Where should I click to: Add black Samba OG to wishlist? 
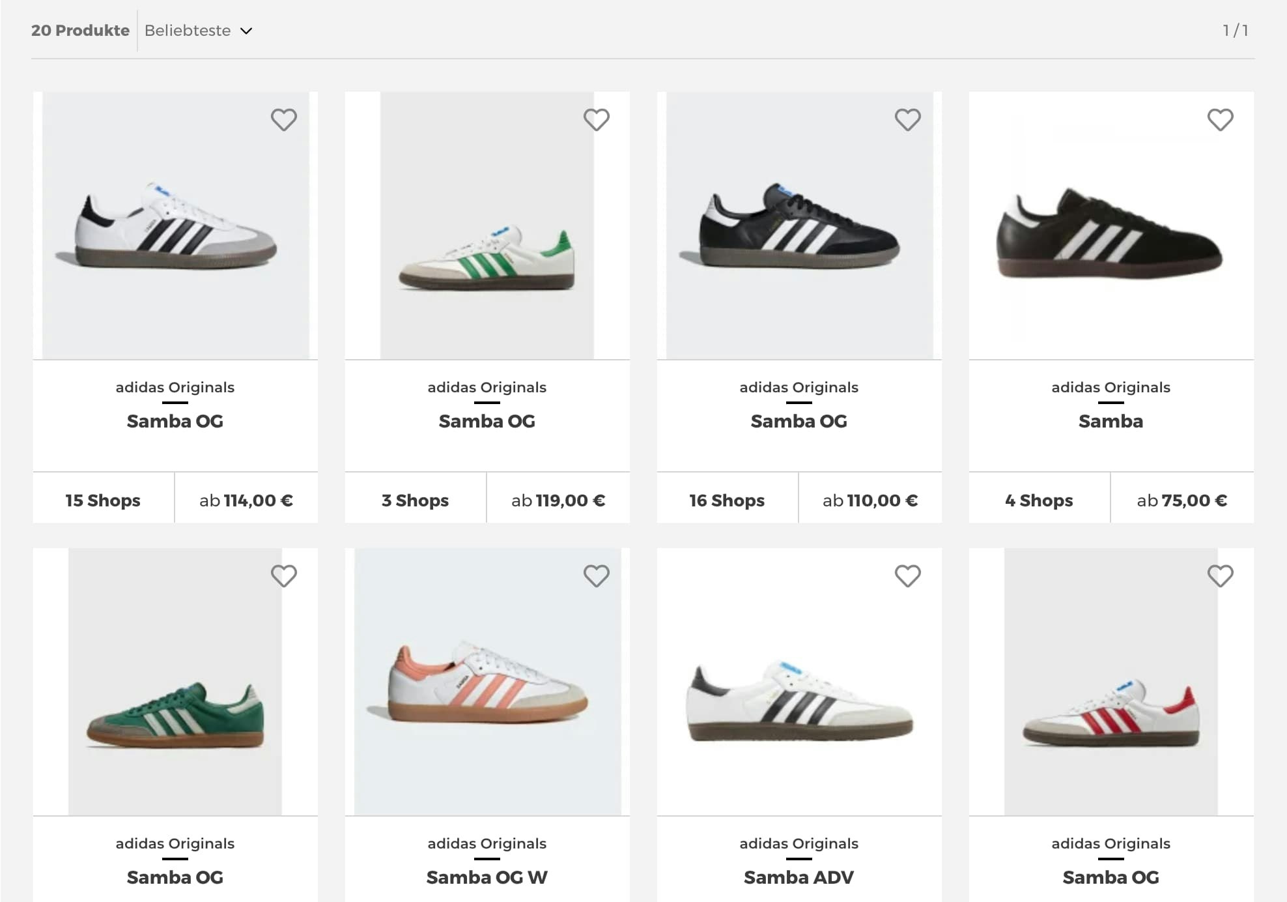click(x=907, y=120)
